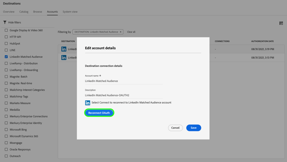
Task: Click the filter funnel icon
Action: (x=5, y=22)
